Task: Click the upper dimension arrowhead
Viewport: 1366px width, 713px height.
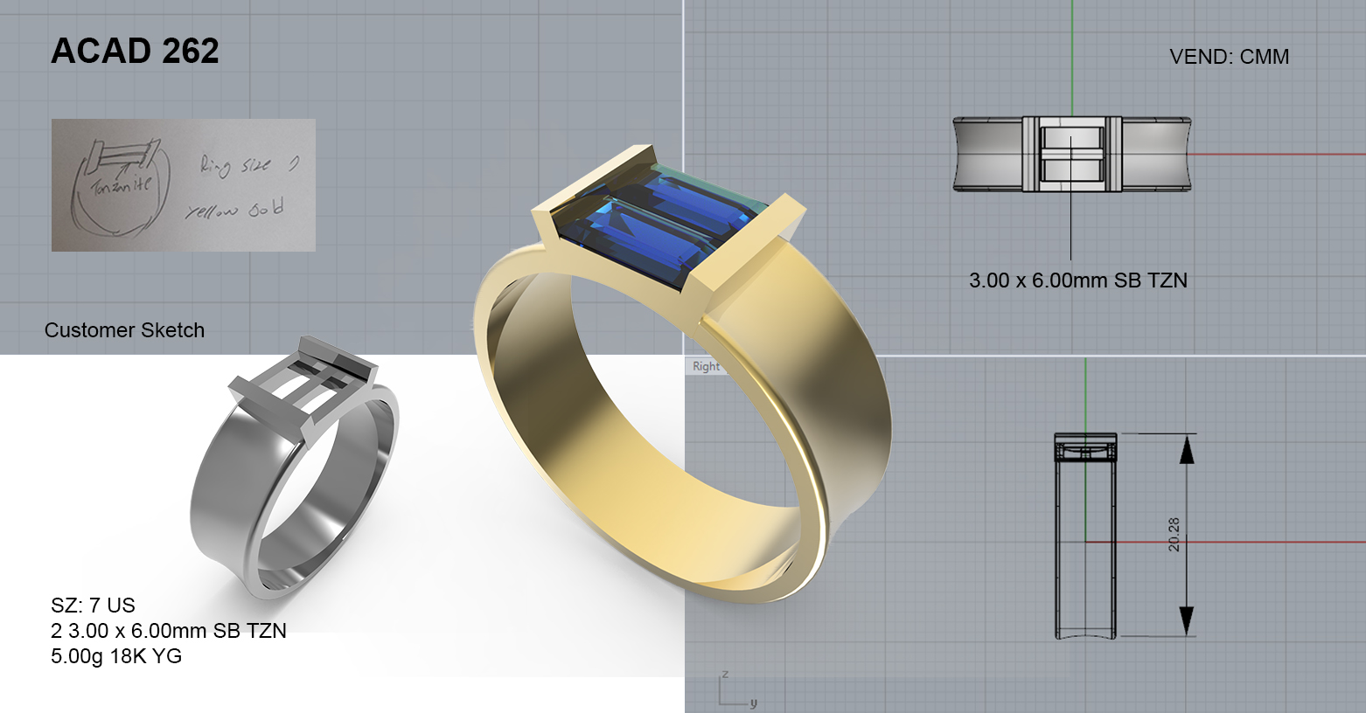Action: tap(1186, 450)
